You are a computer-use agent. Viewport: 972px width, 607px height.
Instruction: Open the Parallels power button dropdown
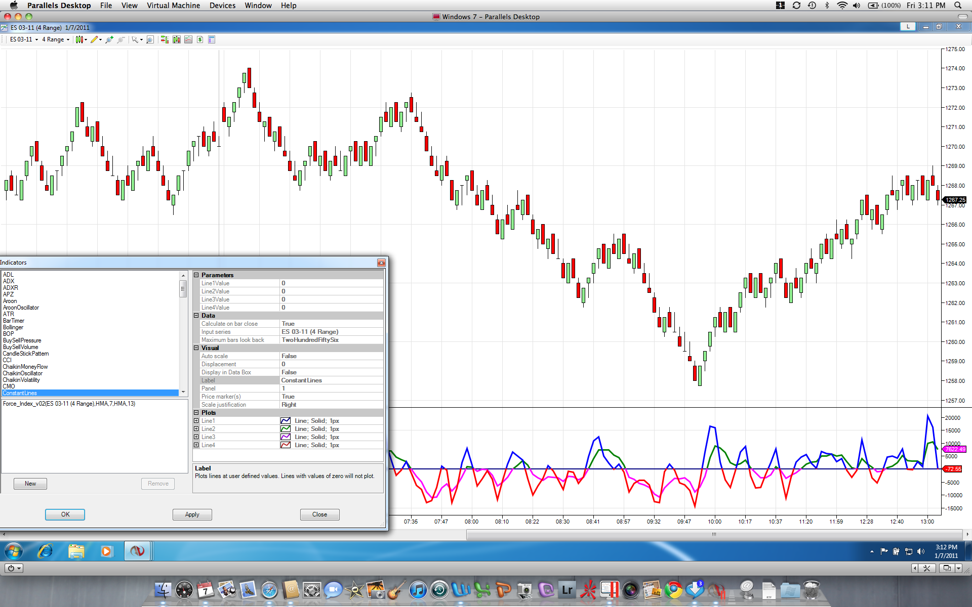pos(14,568)
